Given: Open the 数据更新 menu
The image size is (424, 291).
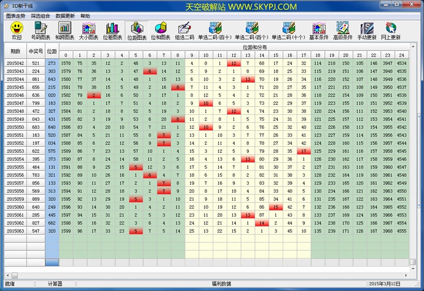Looking at the screenshot, I should (65, 15).
